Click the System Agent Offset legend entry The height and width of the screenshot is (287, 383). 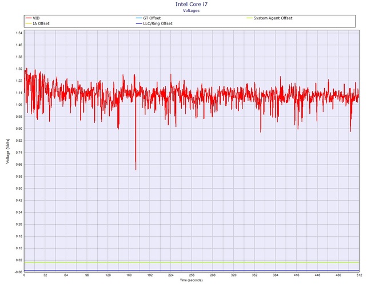click(x=269, y=18)
